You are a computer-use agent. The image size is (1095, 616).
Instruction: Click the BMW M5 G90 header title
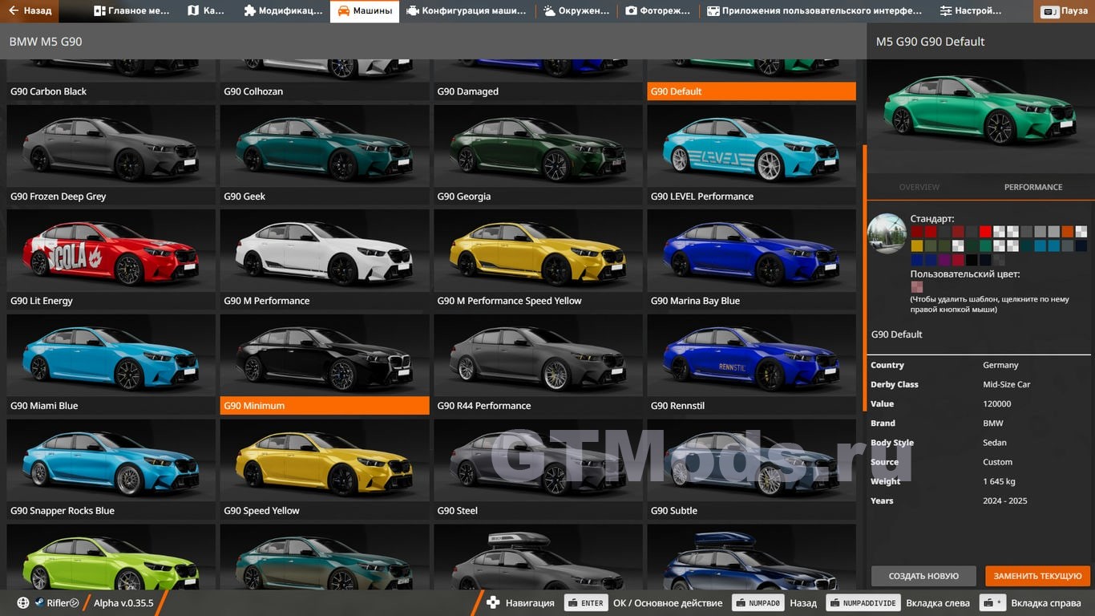click(x=46, y=41)
